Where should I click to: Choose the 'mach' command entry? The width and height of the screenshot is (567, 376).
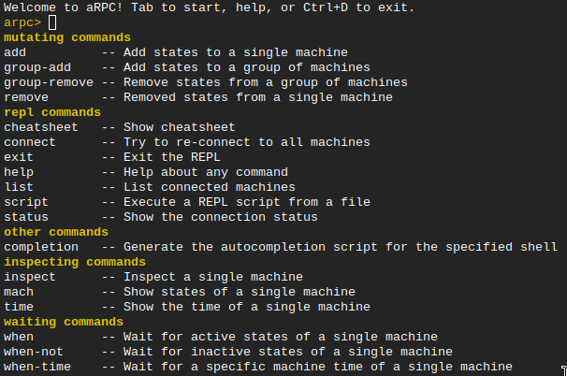point(19,292)
